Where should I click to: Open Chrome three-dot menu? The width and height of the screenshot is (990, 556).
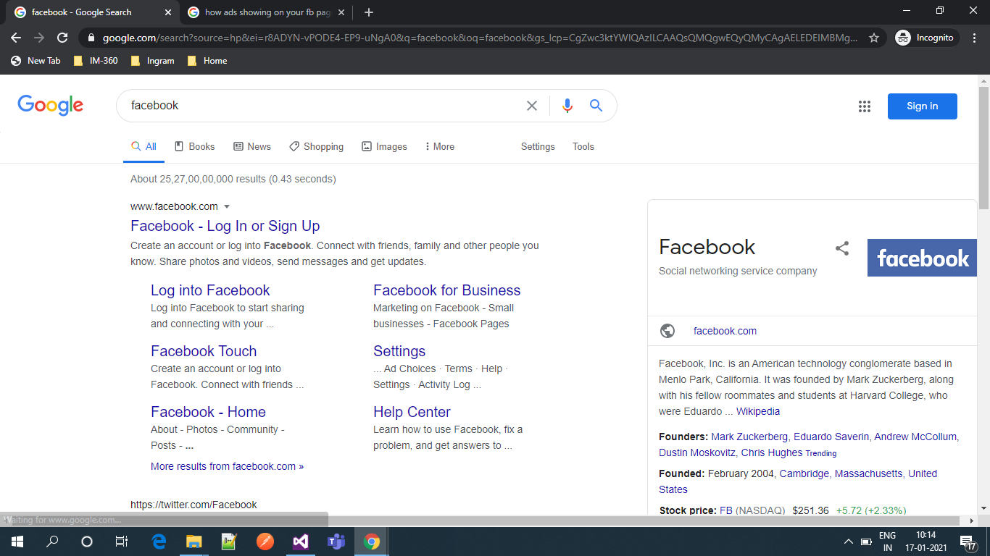(975, 38)
